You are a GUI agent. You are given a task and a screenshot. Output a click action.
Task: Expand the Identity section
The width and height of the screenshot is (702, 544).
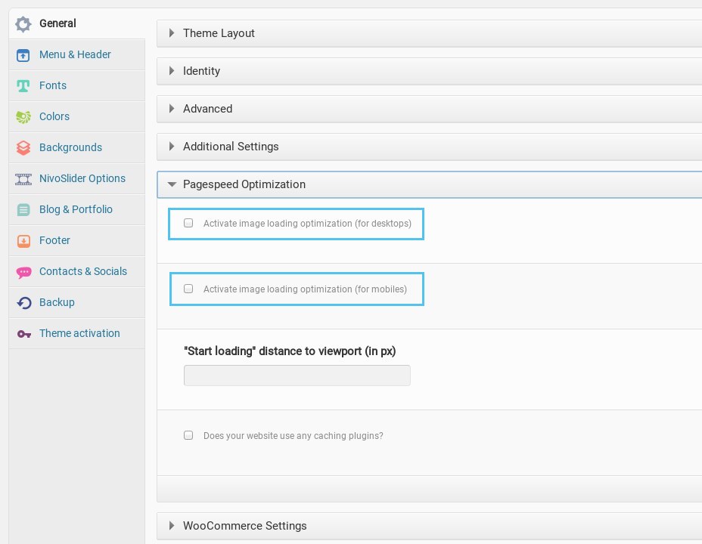tap(201, 71)
